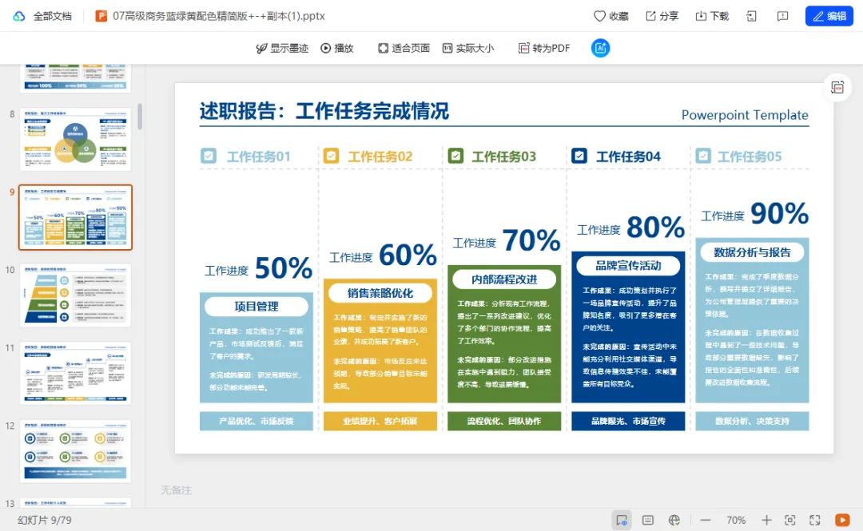863x531 pixels.
Task: Click the slide title 述职报告：工作任务完成情况
Action: (324, 111)
